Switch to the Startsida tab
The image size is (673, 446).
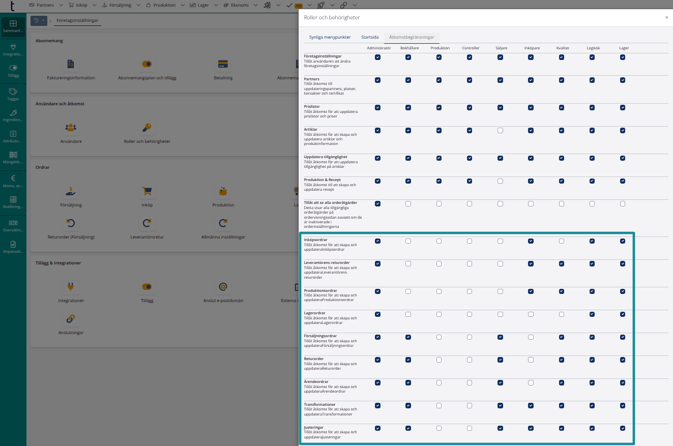tap(370, 37)
